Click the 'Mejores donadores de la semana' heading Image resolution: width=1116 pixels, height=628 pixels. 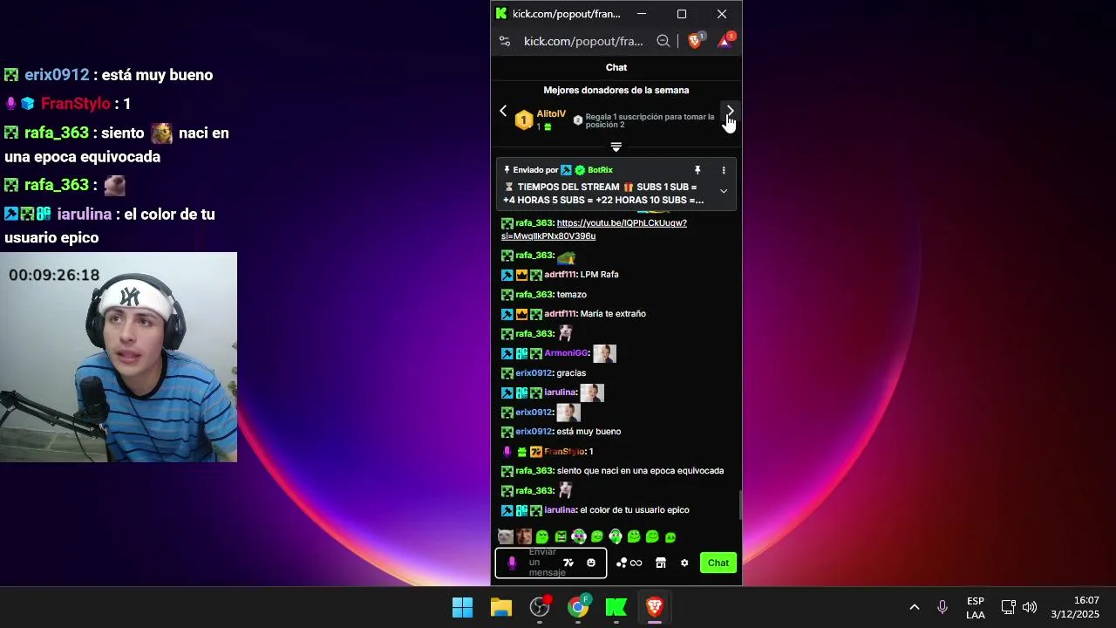click(616, 90)
